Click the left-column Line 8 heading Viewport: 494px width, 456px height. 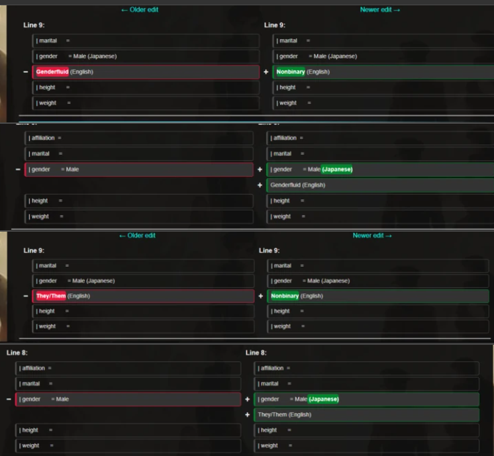pos(17,353)
